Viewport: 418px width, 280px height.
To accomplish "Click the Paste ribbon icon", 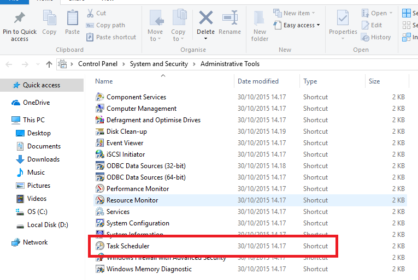I will (x=72, y=18).
